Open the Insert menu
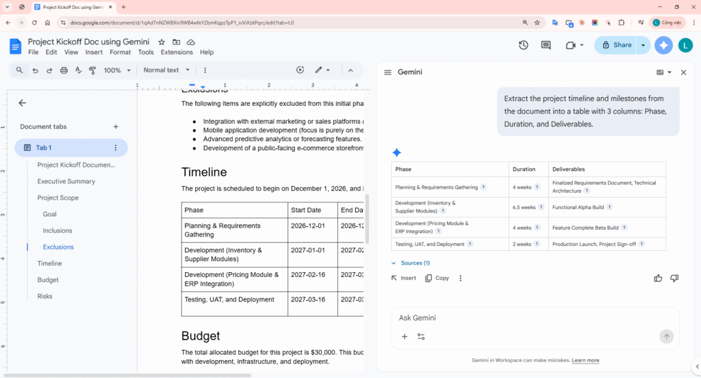 pos(94,52)
